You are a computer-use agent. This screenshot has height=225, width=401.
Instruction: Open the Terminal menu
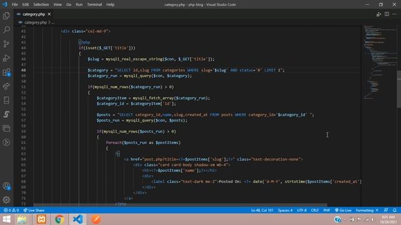coord(95,4)
